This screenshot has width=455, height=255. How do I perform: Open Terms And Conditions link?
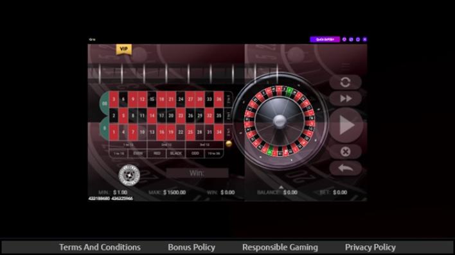click(100, 247)
